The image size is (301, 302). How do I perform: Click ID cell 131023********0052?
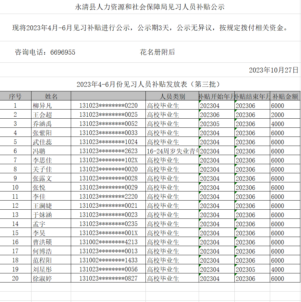[108, 124]
